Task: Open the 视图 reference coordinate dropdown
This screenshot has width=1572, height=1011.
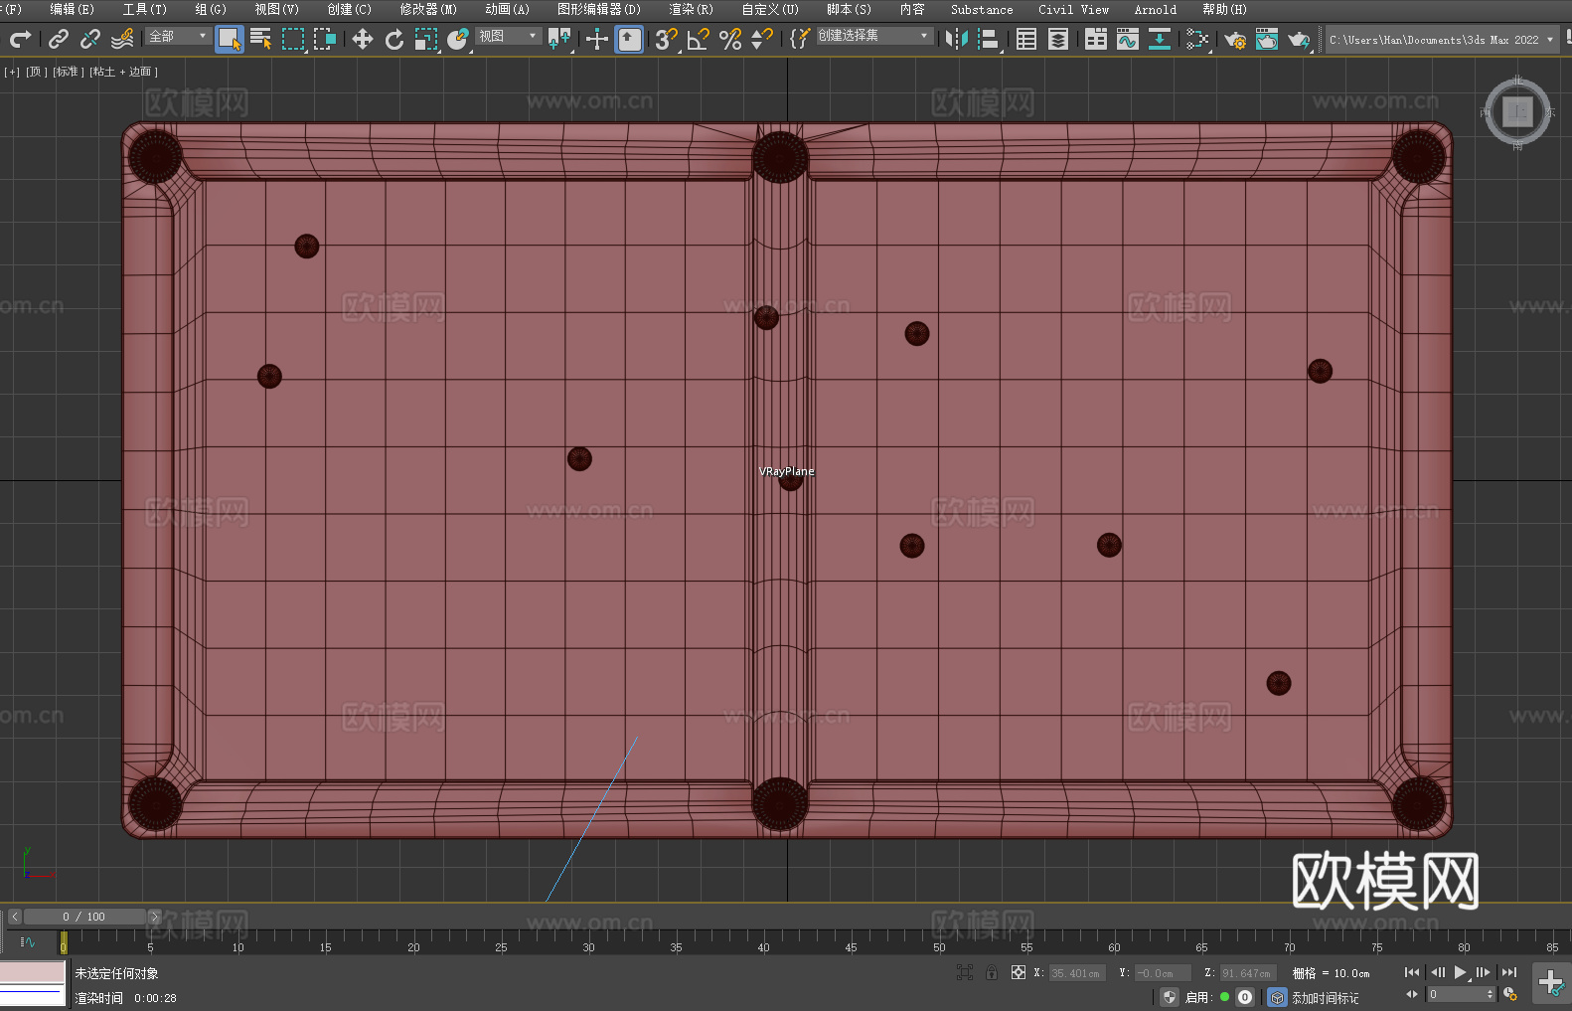Action: [x=508, y=36]
